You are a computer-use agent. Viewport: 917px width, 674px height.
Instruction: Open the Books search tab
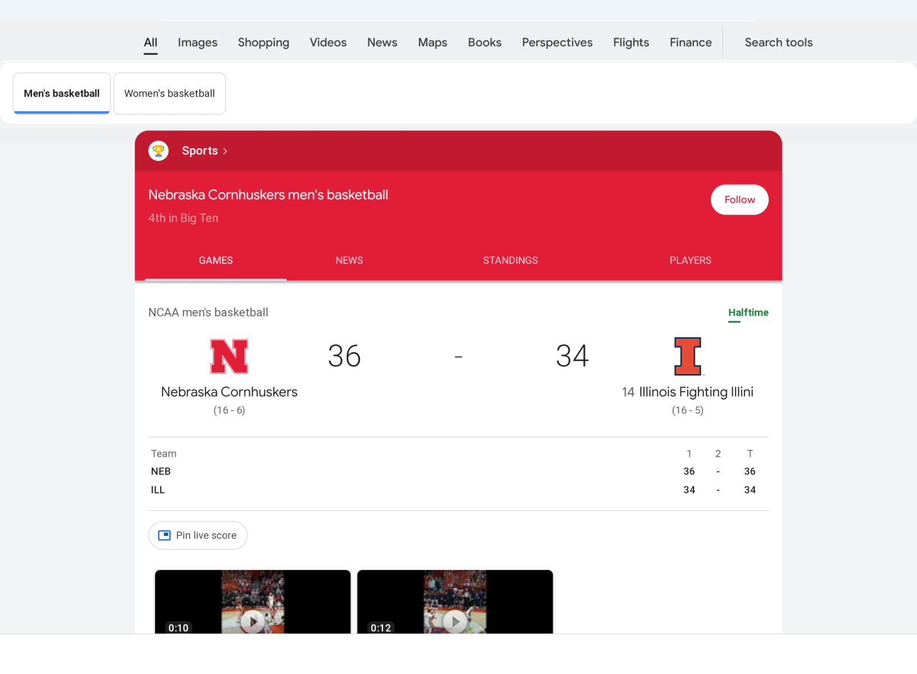click(x=485, y=43)
